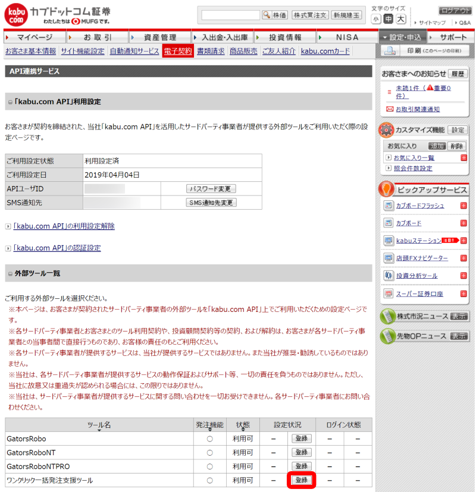Switch to the サイト機能設定 tab
This screenshot has height=492, width=476.
[x=83, y=51]
